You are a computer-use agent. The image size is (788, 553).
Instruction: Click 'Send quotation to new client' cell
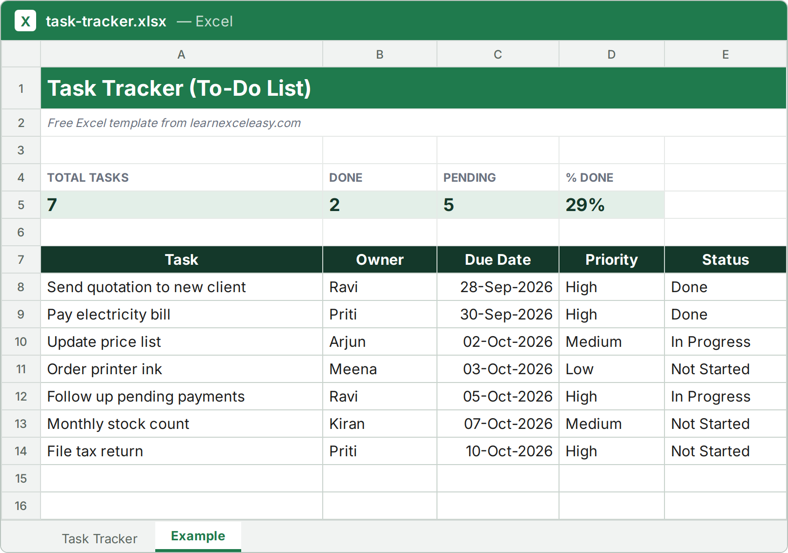coord(182,287)
